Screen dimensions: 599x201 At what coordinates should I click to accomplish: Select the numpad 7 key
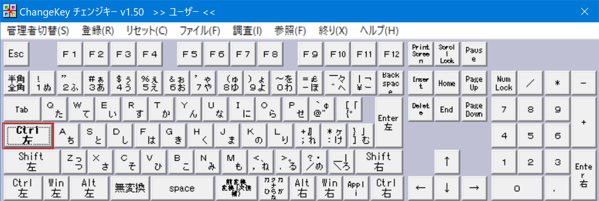tap(504, 109)
